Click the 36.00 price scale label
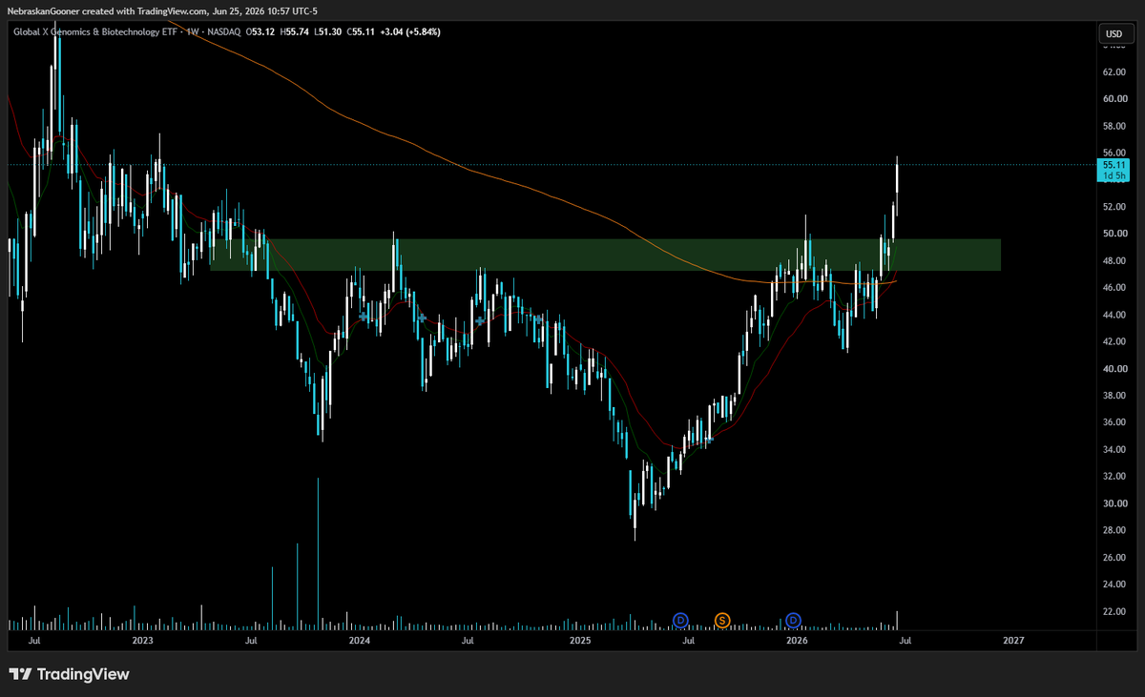The height and width of the screenshot is (697, 1145). tap(1114, 422)
